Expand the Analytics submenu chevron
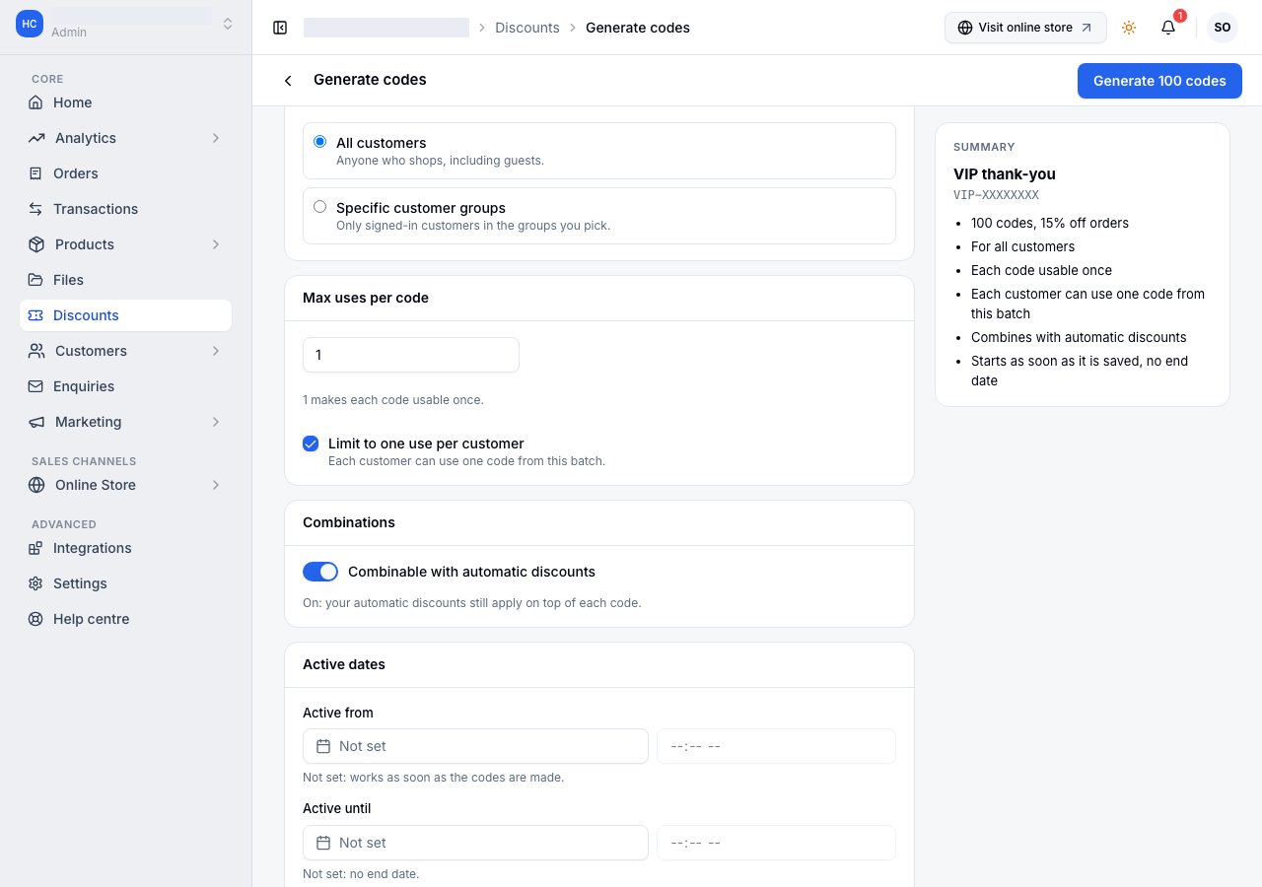 point(216,138)
